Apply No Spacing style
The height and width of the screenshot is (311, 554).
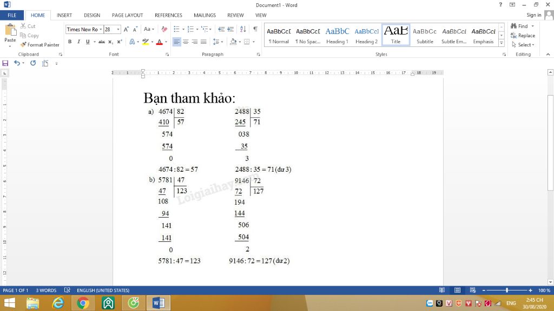(308, 35)
